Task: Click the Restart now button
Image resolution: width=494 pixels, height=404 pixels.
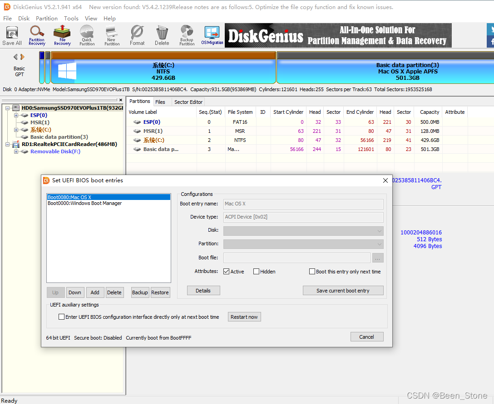Action: coord(244,317)
